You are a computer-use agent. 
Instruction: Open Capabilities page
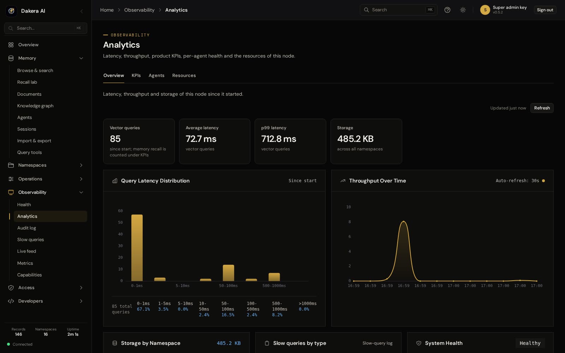pos(50,275)
